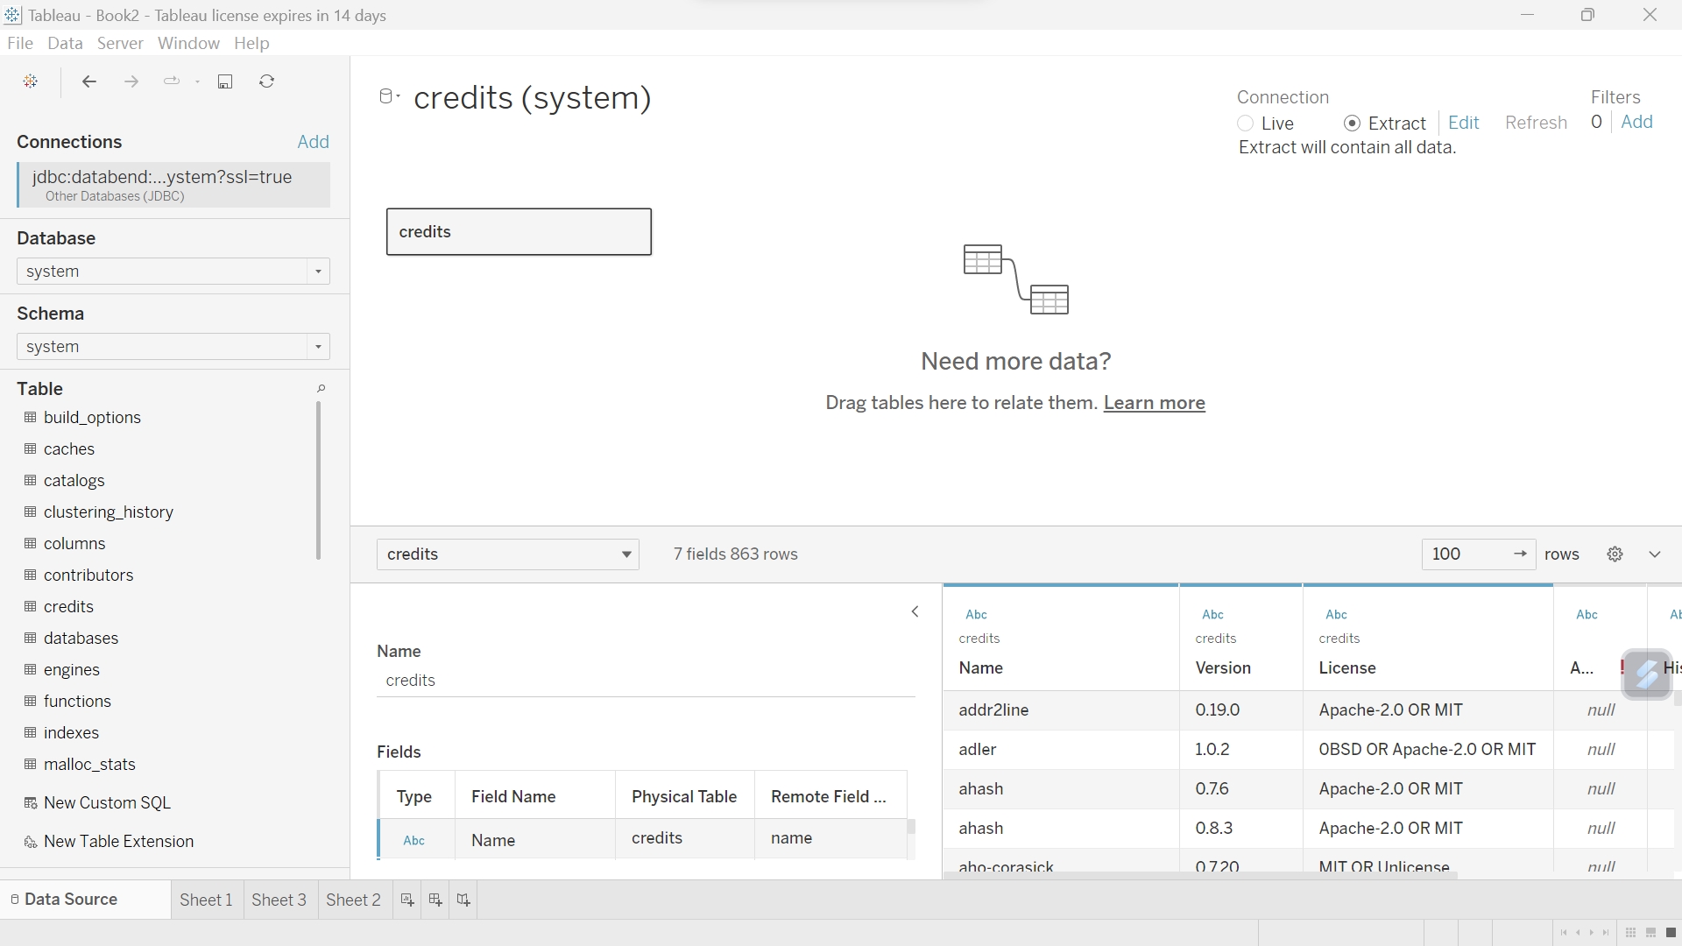Screen dimensions: 1682x946
Task: Select the credits table on canvas
Action: point(519,232)
